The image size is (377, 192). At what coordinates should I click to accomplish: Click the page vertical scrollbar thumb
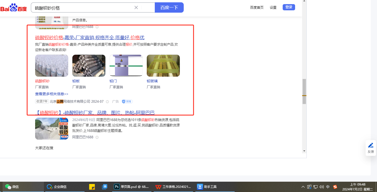[304, 91]
